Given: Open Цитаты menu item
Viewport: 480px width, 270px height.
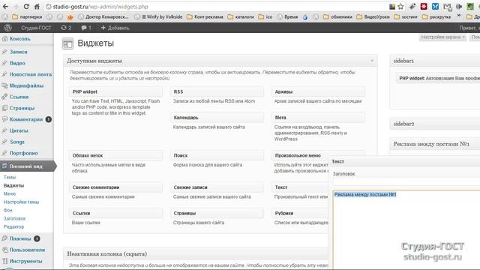Looking at the screenshot, I should click(x=19, y=130).
